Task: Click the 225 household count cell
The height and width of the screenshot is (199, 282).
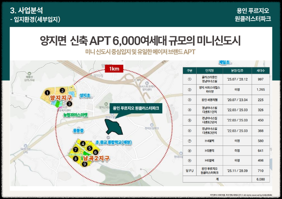Action: click(x=261, y=100)
